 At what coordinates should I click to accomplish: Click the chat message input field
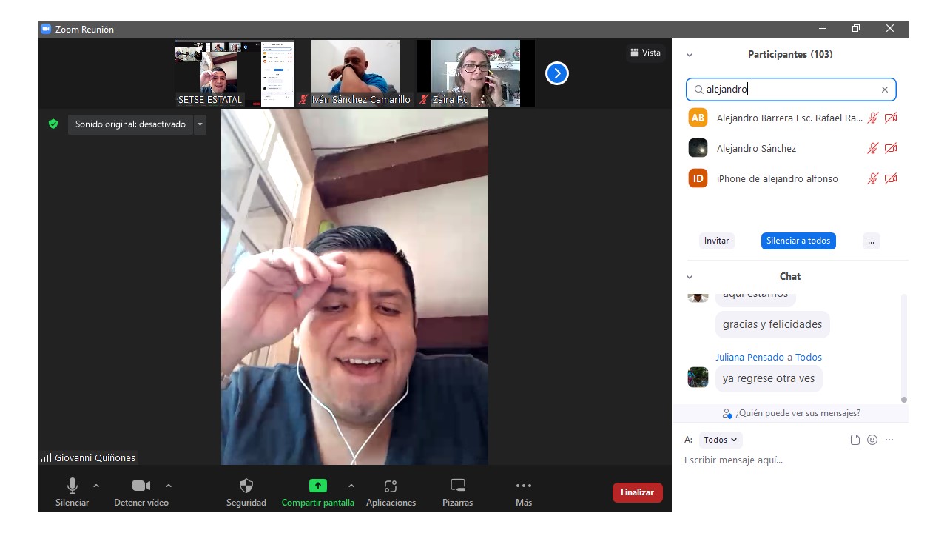point(784,460)
